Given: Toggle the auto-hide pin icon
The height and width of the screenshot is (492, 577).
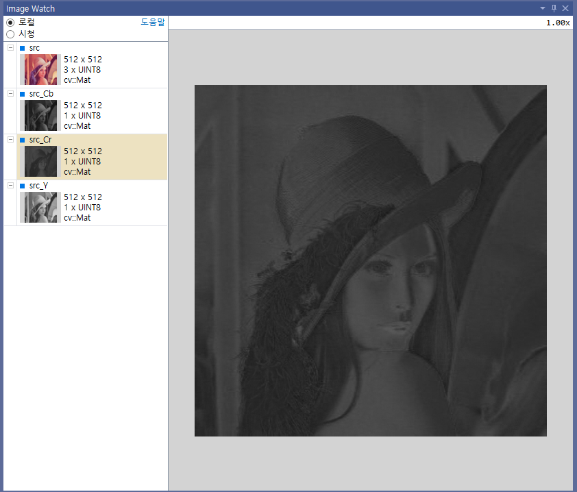Looking at the screenshot, I should (x=554, y=8).
